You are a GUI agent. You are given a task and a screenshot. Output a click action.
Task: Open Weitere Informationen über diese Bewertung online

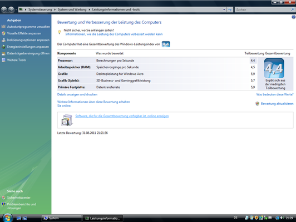coord(93,104)
